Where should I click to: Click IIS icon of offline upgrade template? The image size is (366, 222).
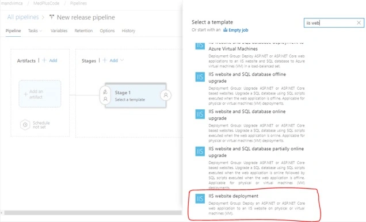point(200,77)
